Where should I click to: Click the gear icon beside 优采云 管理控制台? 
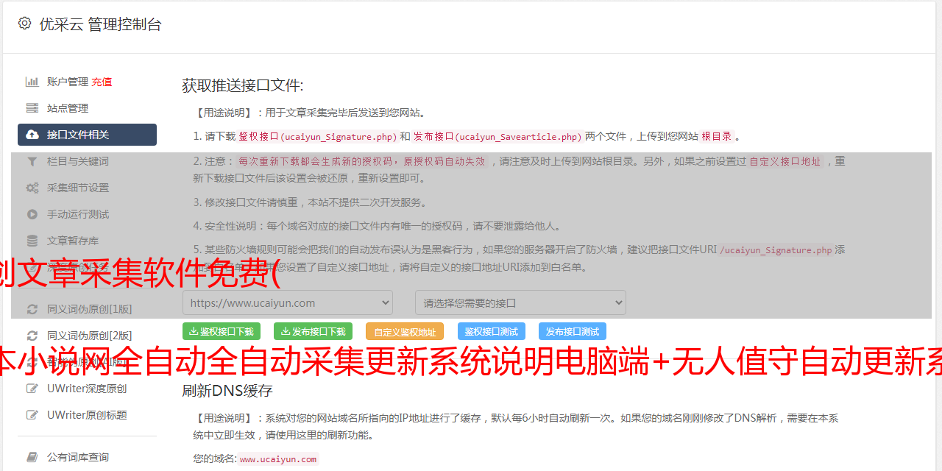click(24, 24)
